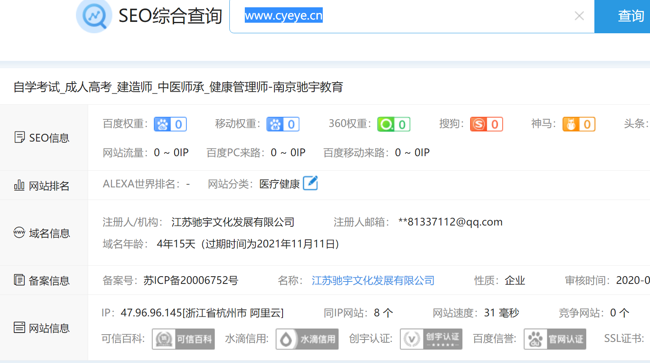Edit the 网站分类 category with pencil icon
Image resolution: width=650 pixels, height=363 pixels.
pyautogui.click(x=310, y=183)
